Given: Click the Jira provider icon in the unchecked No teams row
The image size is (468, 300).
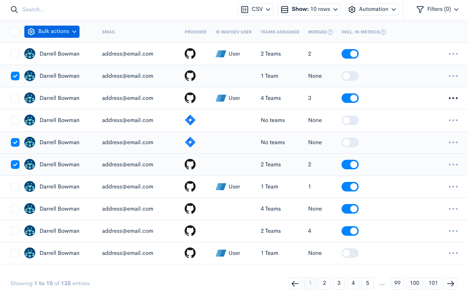Looking at the screenshot, I should [190, 120].
